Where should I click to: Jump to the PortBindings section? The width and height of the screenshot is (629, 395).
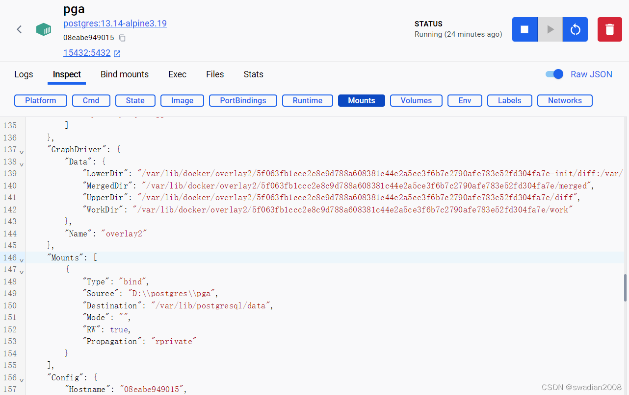243,100
